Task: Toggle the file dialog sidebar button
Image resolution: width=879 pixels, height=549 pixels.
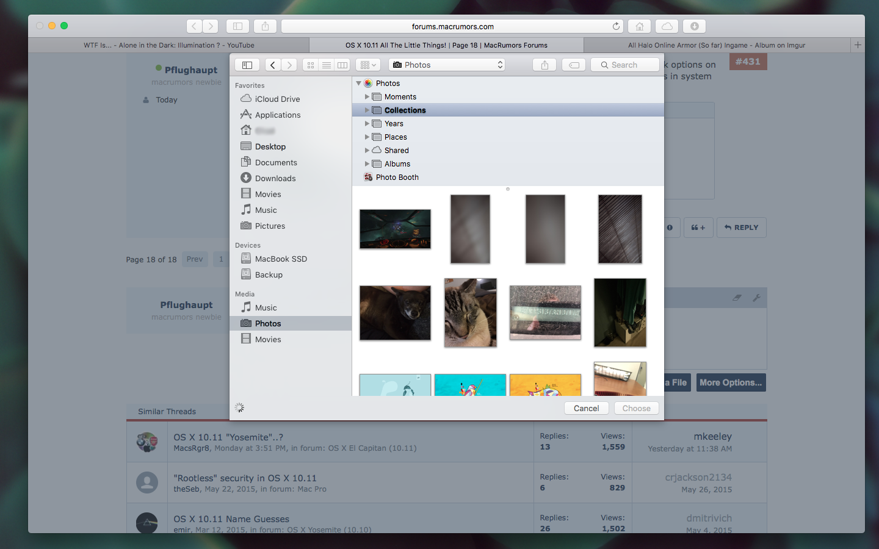Action: [x=247, y=65]
